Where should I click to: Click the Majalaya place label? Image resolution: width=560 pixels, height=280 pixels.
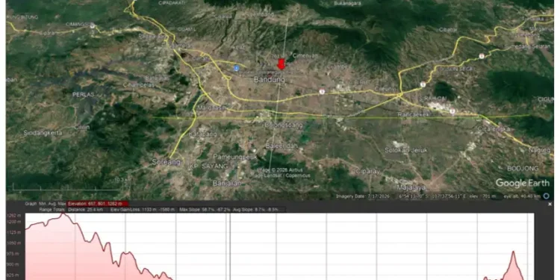coord(411,187)
